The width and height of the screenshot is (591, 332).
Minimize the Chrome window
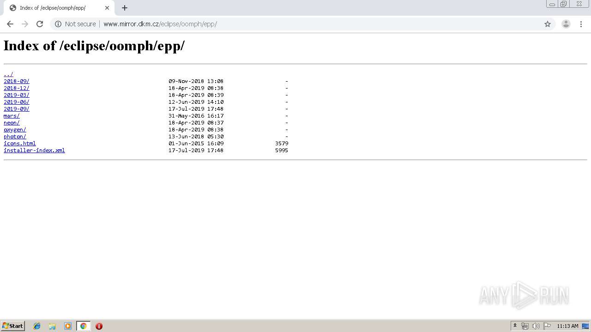[x=552, y=4]
